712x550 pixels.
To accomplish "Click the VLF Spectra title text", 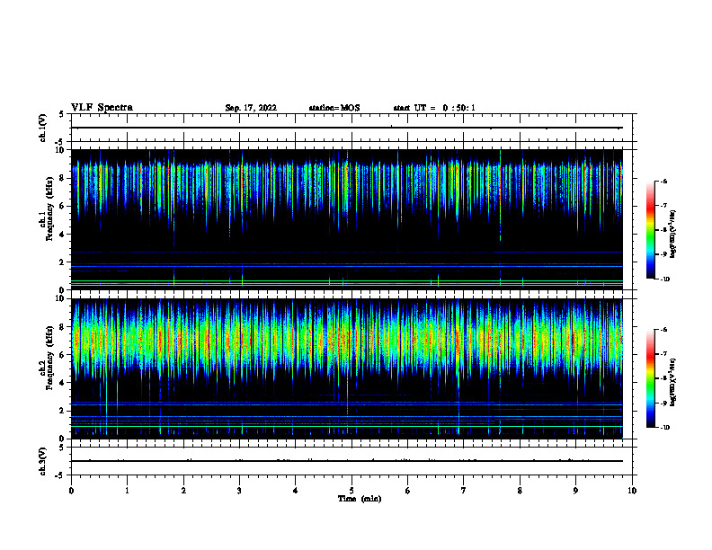I will pos(102,108).
